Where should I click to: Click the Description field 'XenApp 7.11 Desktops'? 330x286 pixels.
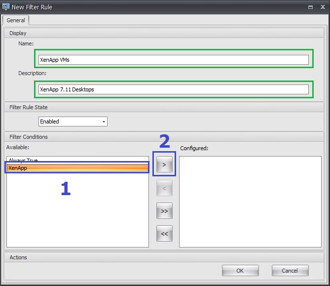(173, 89)
